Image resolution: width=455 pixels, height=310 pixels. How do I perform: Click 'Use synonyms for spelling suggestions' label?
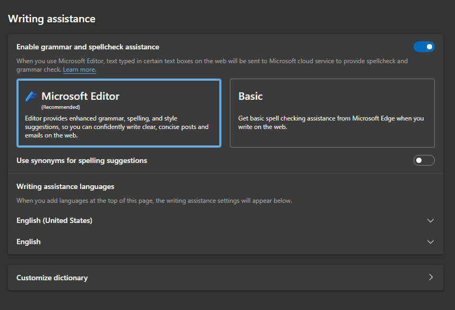tap(82, 161)
